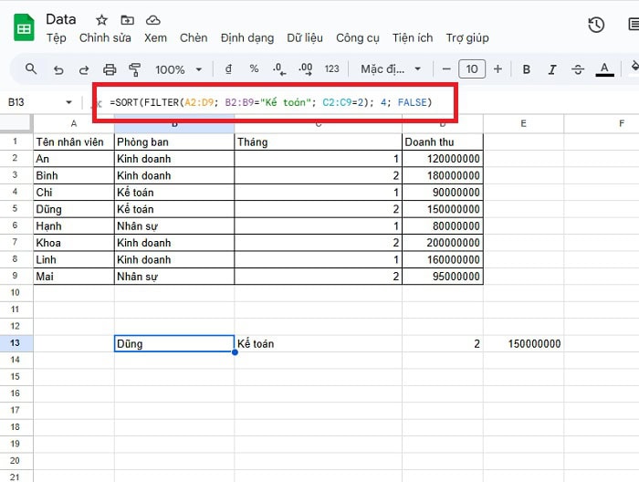This screenshot has width=639, height=482.
Task: Format the cell as percent
Action: coord(254,69)
